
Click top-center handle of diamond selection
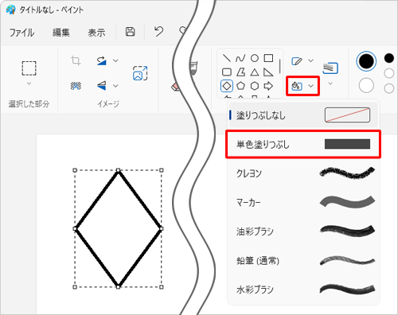[119, 170]
